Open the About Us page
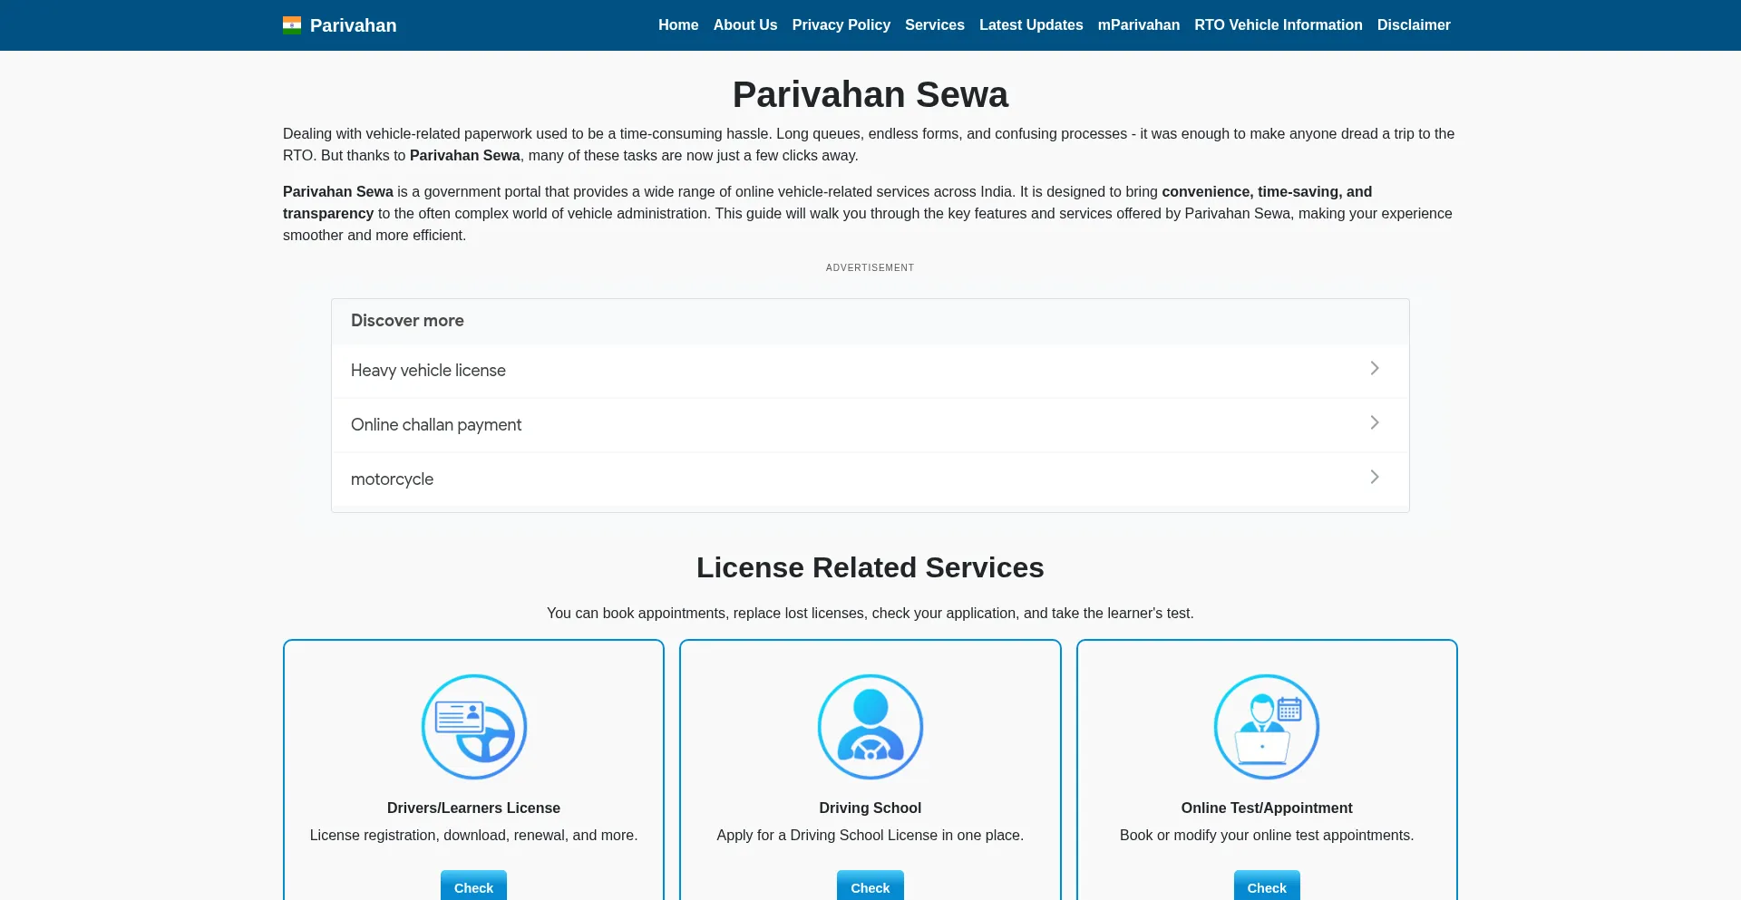The image size is (1741, 900). [745, 25]
